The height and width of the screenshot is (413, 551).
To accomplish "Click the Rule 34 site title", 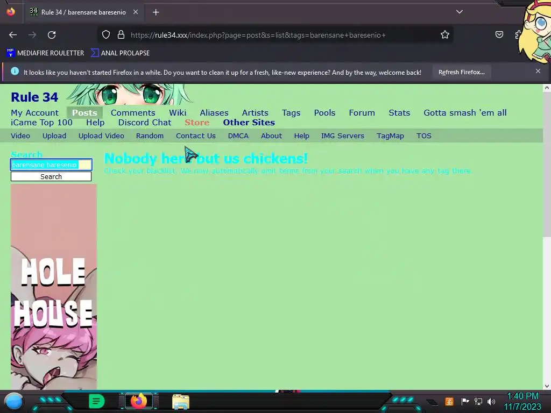I will point(34,97).
